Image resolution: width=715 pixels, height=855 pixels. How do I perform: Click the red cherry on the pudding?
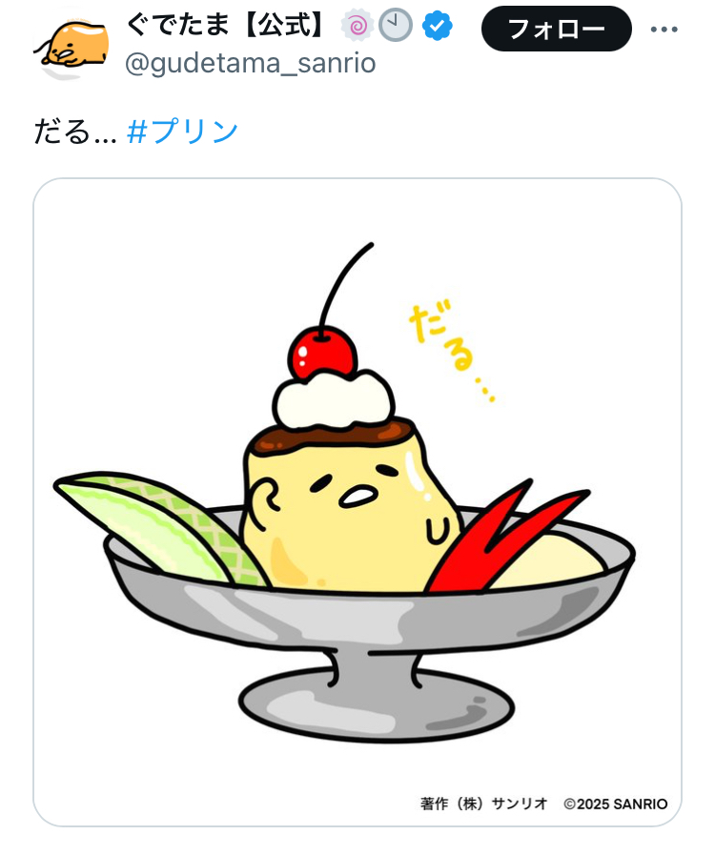[322, 353]
